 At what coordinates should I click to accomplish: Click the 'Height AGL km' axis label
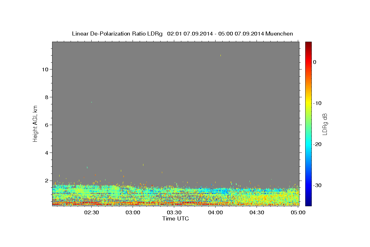pyautogui.click(x=35, y=124)
